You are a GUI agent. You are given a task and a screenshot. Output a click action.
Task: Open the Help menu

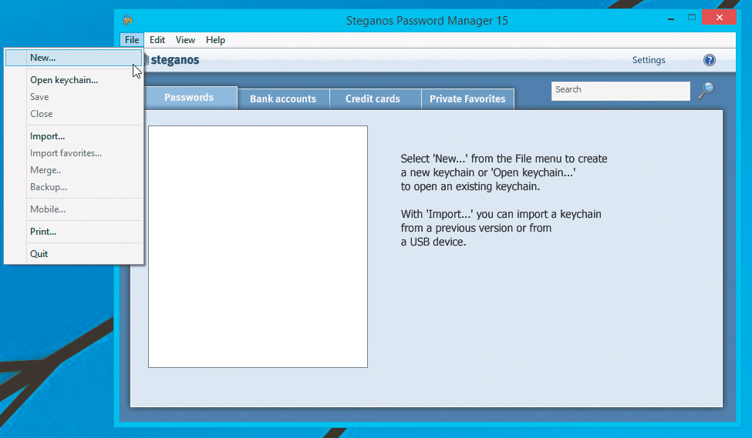(x=215, y=40)
